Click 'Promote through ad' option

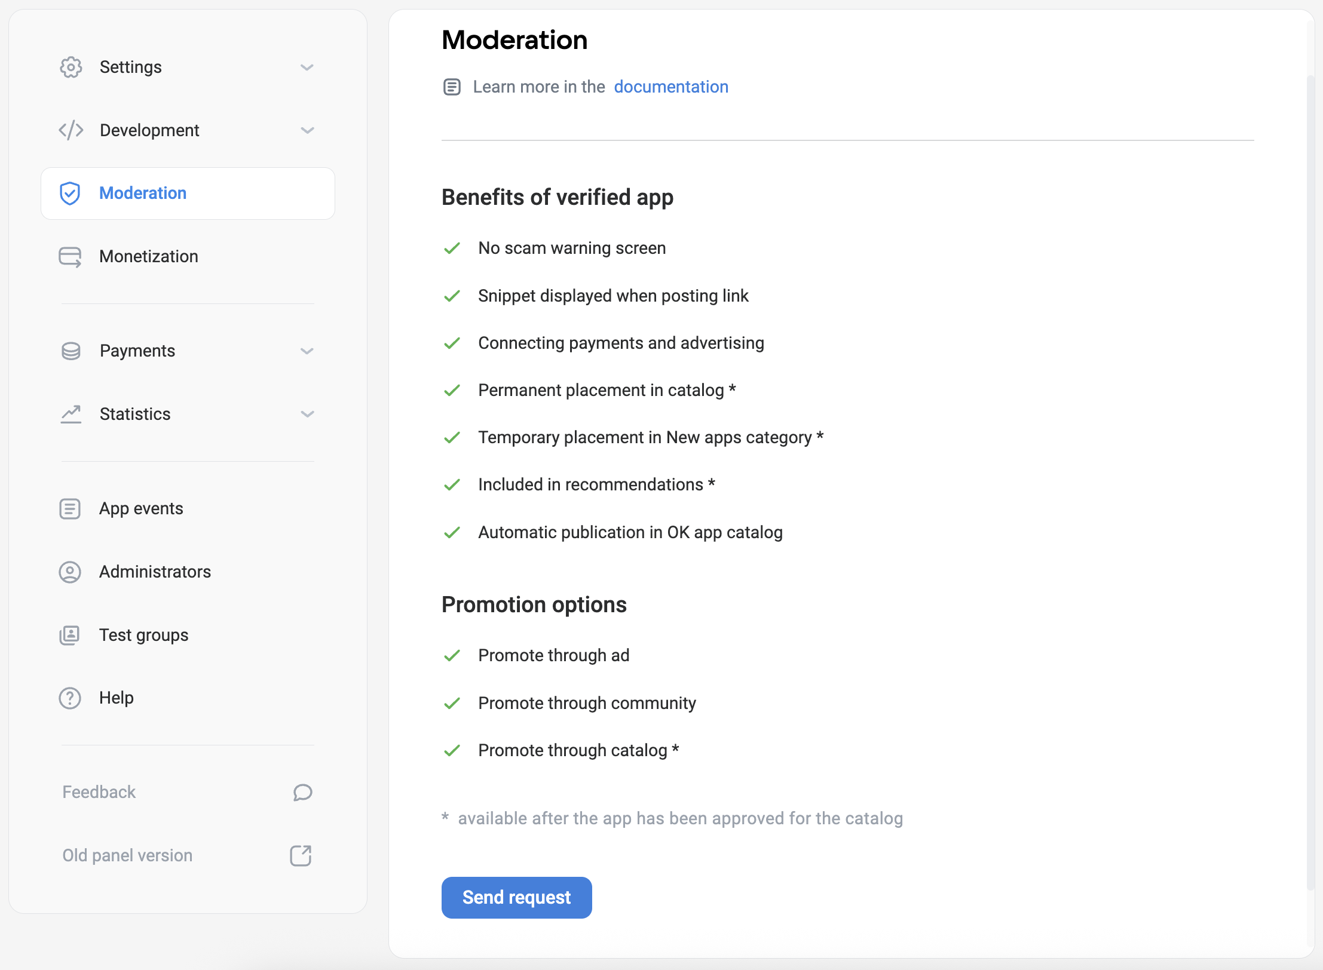coord(554,655)
